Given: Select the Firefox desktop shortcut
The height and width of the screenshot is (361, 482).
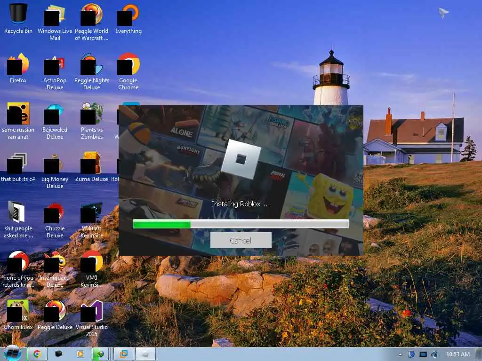Looking at the screenshot, I should click(x=18, y=68).
